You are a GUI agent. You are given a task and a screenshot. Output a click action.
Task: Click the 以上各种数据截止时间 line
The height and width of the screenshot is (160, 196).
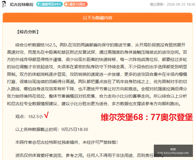coord(52,129)
